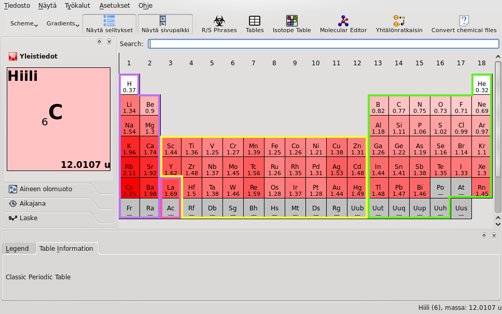Toggle Näytä selitykset legend button
This screenshot has width=502, height=314.
[x=109, y=24]
